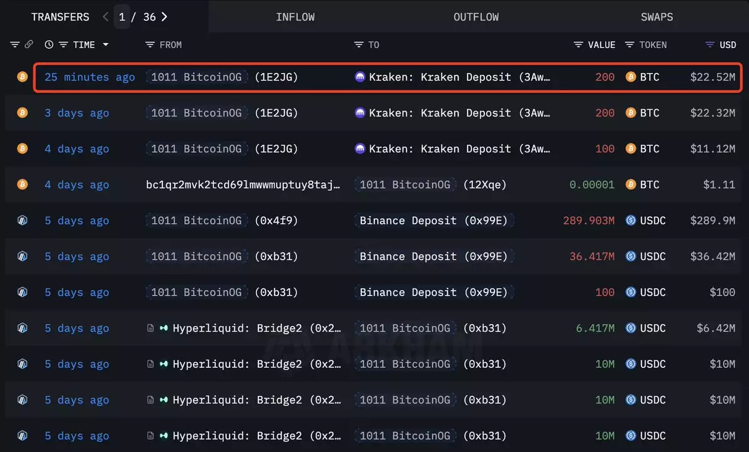The height and width of the screenshot is (452, 749).
Task: Go to previous transfers page
Action: [105, 17]
